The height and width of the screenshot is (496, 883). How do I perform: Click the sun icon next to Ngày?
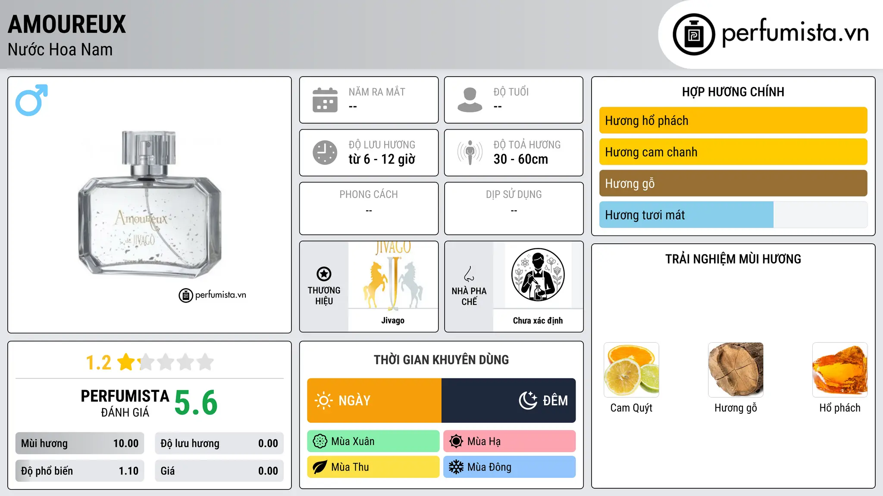click(323, 400)
